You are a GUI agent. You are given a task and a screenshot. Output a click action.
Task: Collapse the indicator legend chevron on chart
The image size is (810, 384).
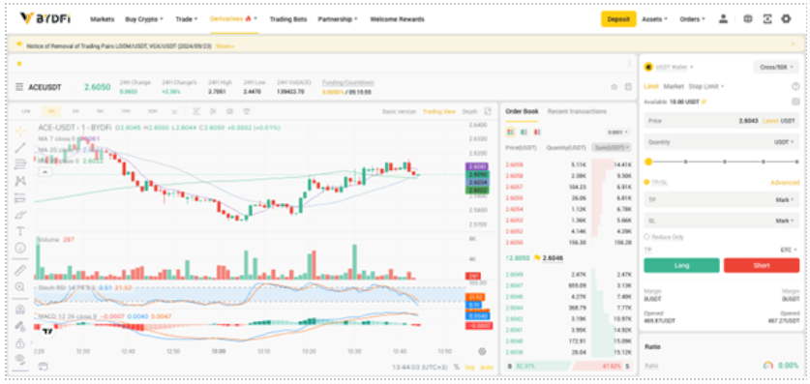45,172
